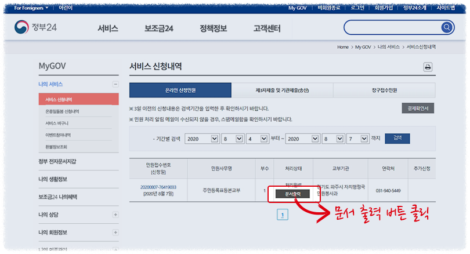The height and width of the screenshot is (254, 470).
Task: Open 어린이 link in top bar
Action: click(x=66, y=8)
